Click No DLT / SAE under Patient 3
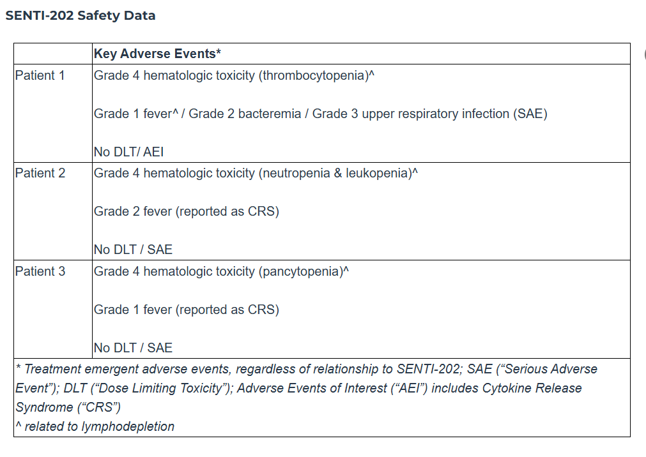The width and height of the screenshot is (646, 457). pyautogui.click(x=133, y=348)
